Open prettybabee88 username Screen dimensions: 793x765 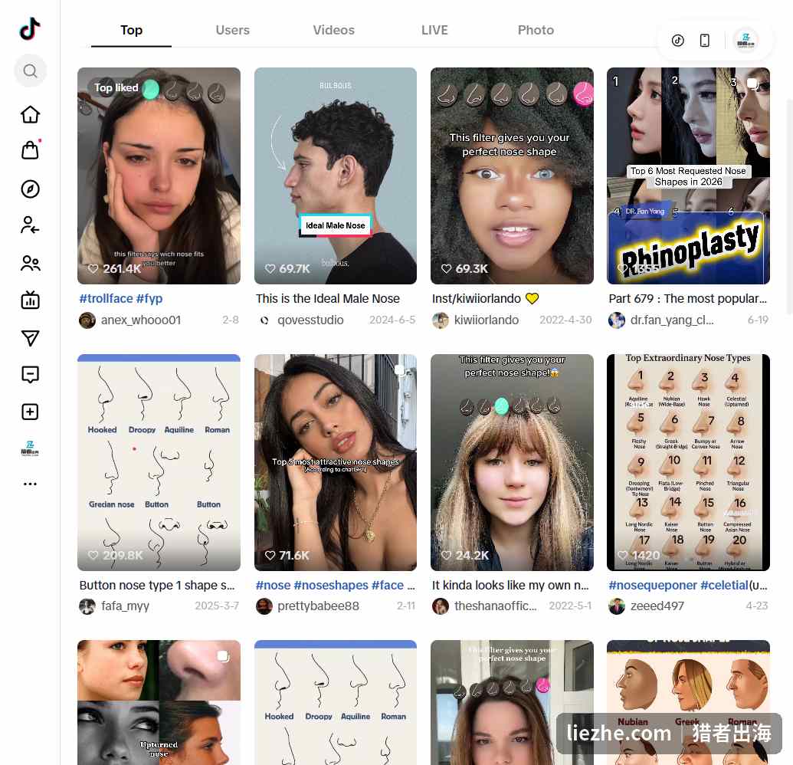coord(318,606)
